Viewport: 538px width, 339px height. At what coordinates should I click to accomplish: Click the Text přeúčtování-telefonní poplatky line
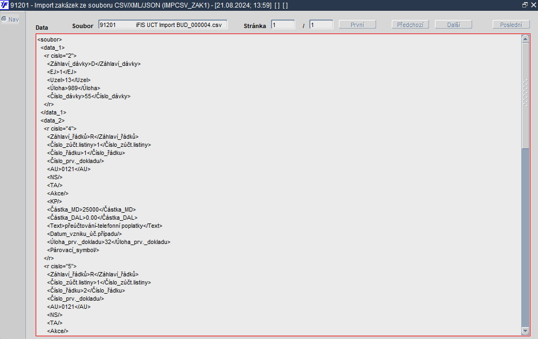105,226
